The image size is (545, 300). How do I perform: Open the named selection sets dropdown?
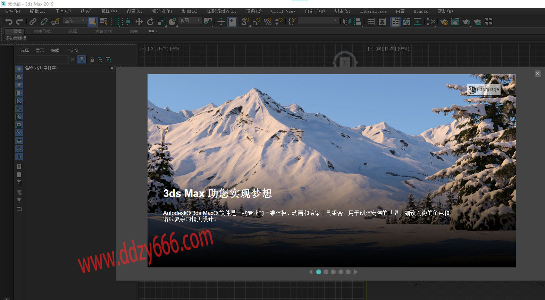click(x=318, y=21)
